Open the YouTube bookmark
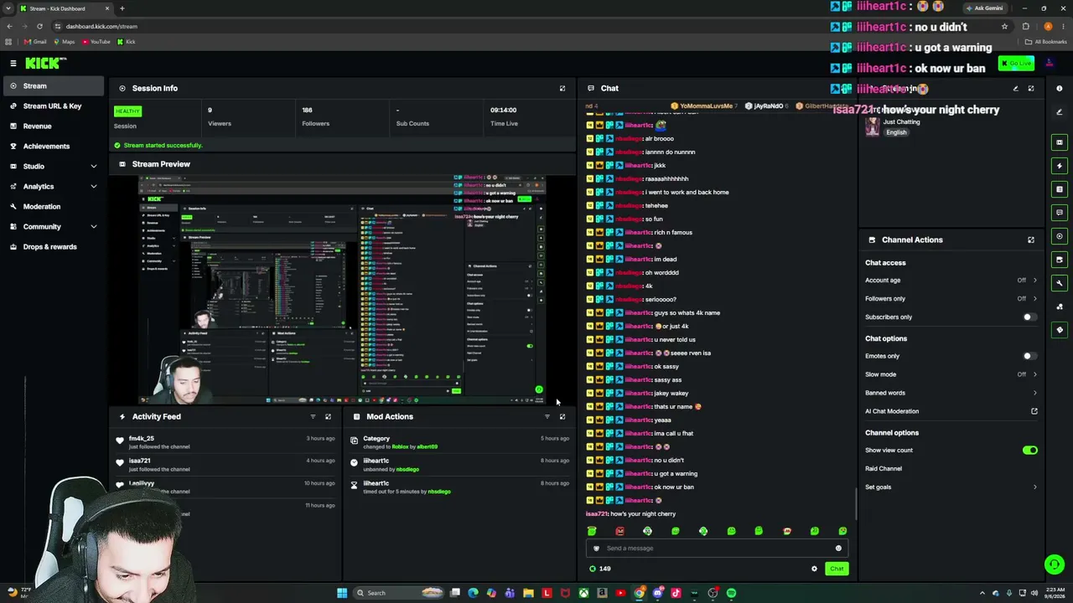1073x603 pixels. point(96,42)
